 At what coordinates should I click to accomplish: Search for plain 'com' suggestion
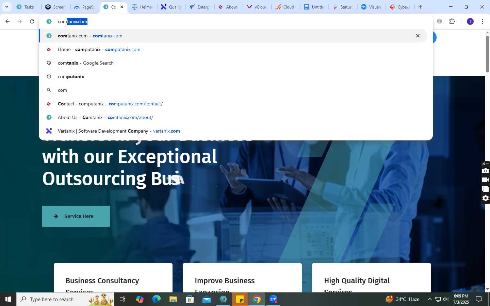click(x=233, y=90)
